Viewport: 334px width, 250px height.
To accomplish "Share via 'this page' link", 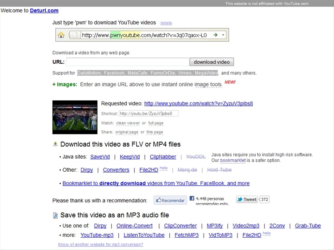I will click(155, 132).
